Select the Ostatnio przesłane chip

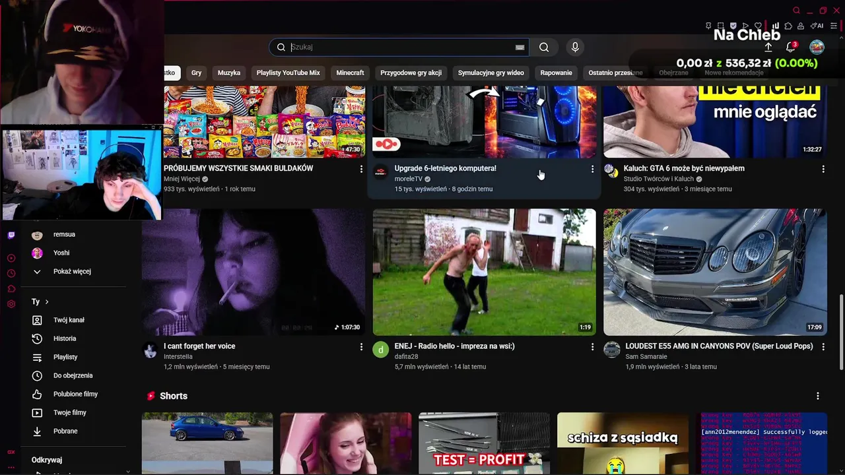(x=615, y=73)
